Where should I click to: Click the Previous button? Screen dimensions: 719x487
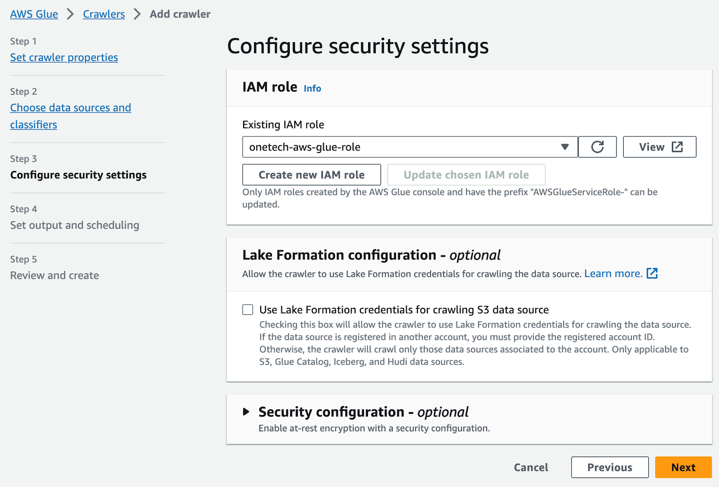tap(610, 467)
